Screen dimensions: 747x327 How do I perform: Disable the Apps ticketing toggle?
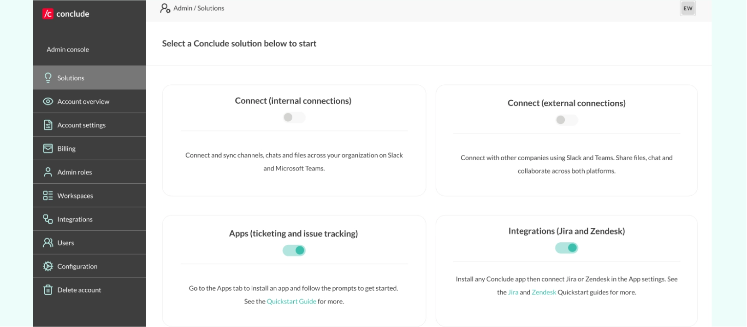click(x=294, y=250)
